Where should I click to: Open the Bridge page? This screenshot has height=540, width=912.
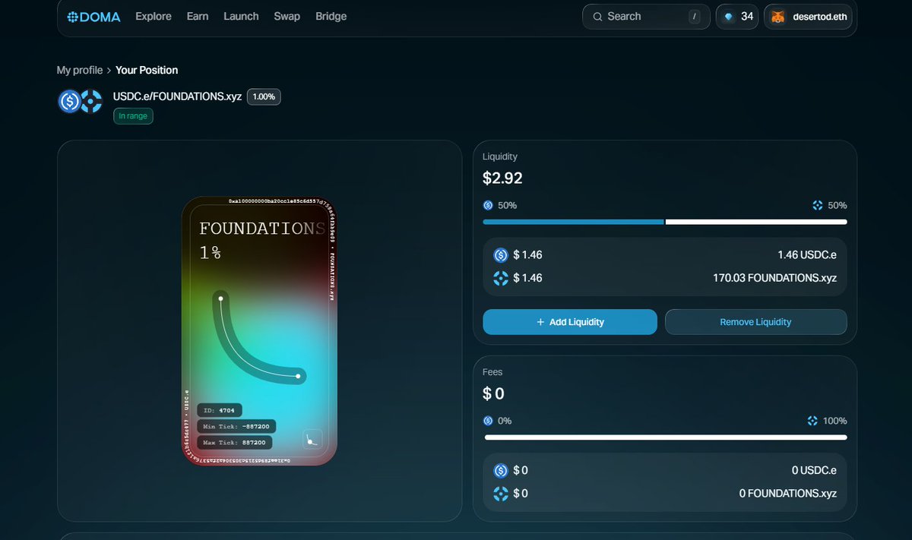coord(331,16)
